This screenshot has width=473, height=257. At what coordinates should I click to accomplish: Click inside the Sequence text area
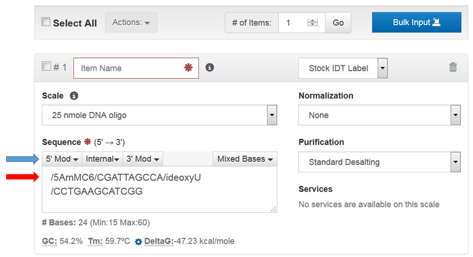tap(159, 193)
